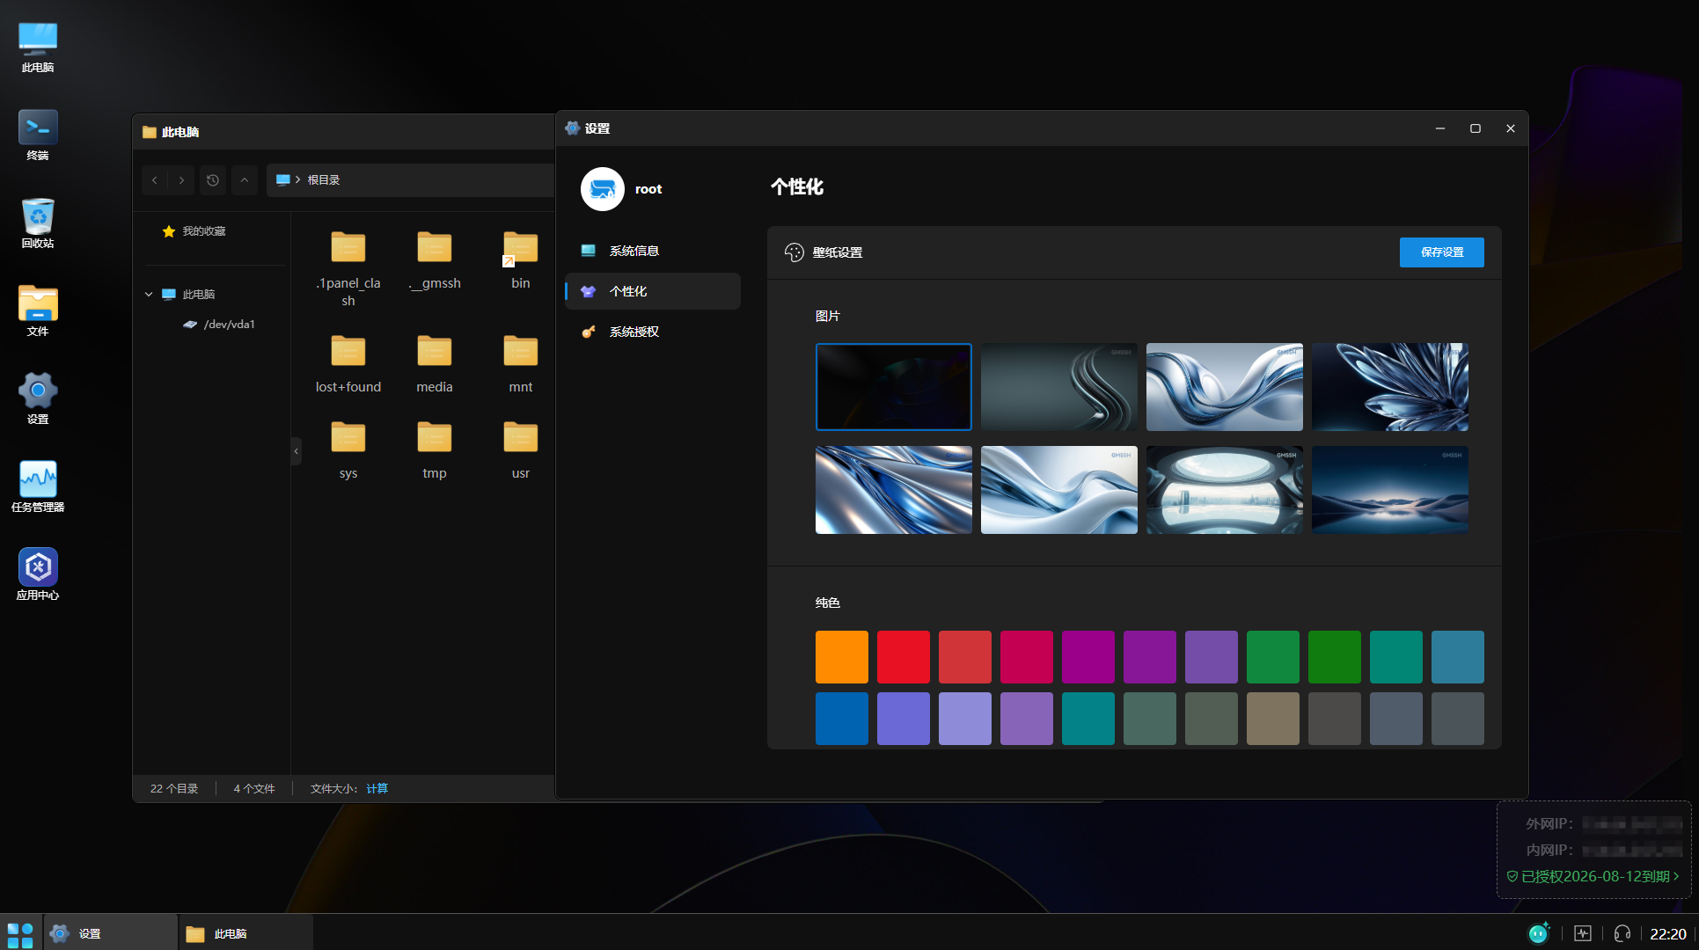Click the headset support icon in system tray
Image resolution: width=1699 pixels, height=950 pixels.
coord(1622,933)
